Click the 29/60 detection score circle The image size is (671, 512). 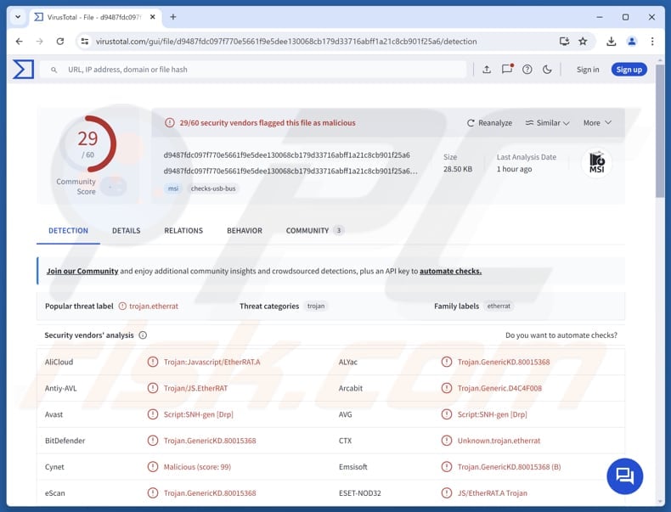point(88,143)
